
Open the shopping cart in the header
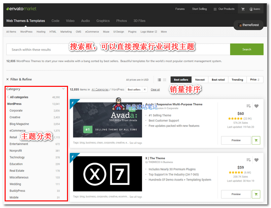pyautogui.click(x=243, y=9)
